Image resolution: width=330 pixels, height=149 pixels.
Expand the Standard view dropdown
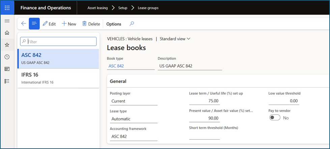click(x=175, y=39)
